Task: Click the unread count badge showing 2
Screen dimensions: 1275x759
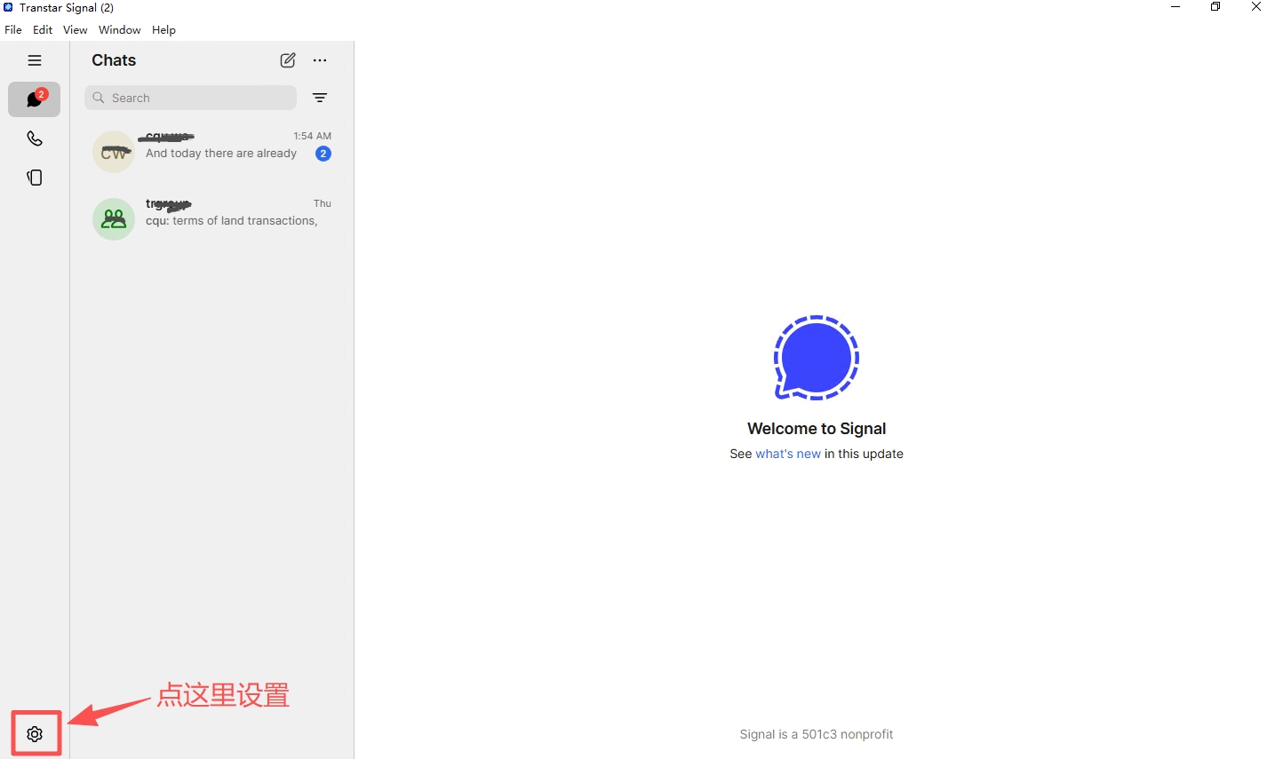Action: [323, 154]
